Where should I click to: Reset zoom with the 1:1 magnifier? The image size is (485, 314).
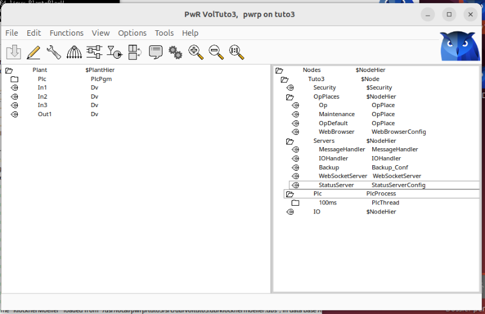pos(236,53)
